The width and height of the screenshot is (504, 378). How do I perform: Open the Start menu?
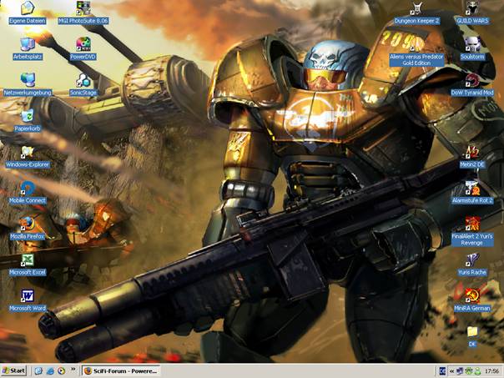[14, 370]
